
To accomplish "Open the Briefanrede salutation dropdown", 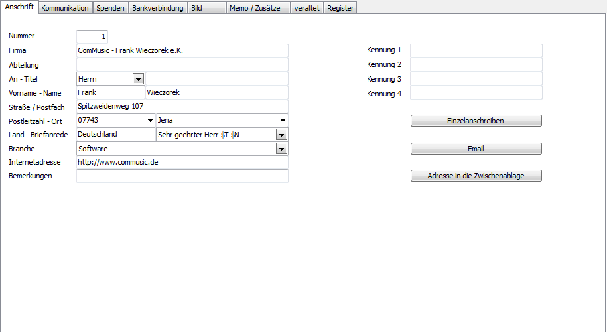I will pos(282,135).
